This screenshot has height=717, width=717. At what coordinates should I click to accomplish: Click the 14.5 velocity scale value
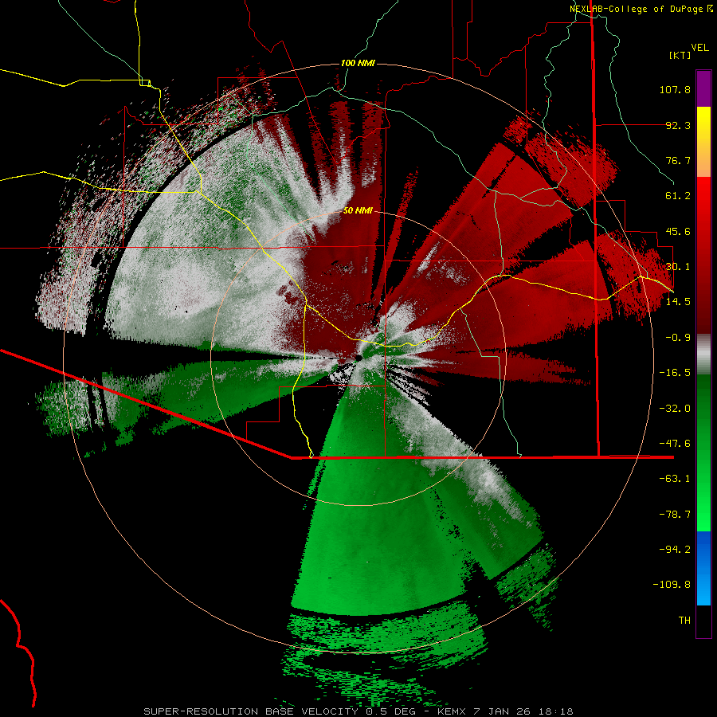click(678, 302)
